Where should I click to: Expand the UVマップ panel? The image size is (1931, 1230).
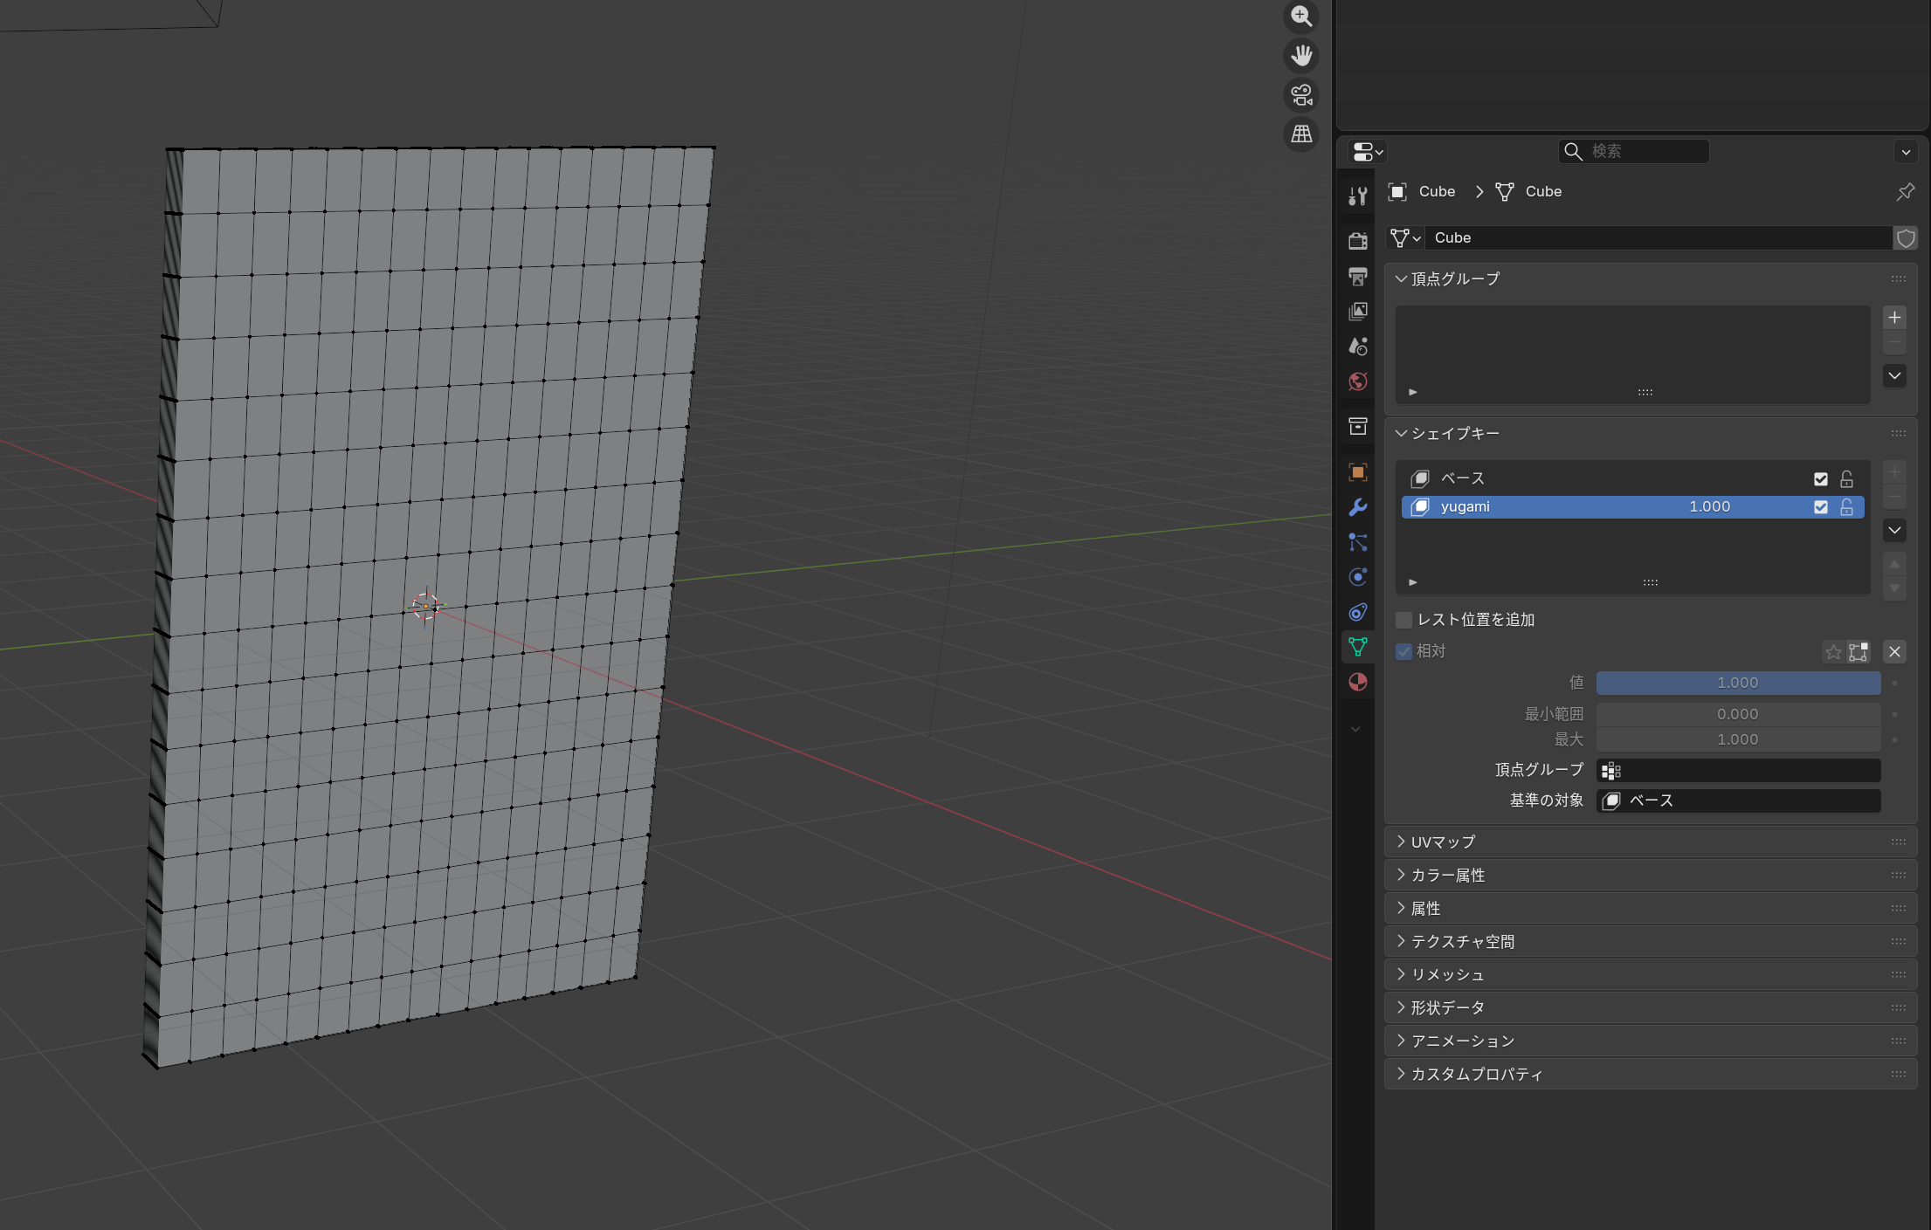[x=1443, y=842]
